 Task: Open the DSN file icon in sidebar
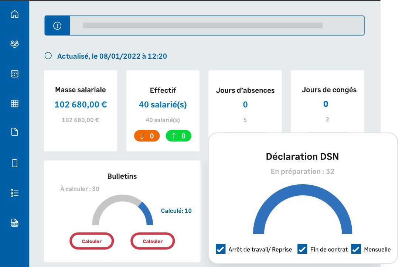[x=14, y=223]
